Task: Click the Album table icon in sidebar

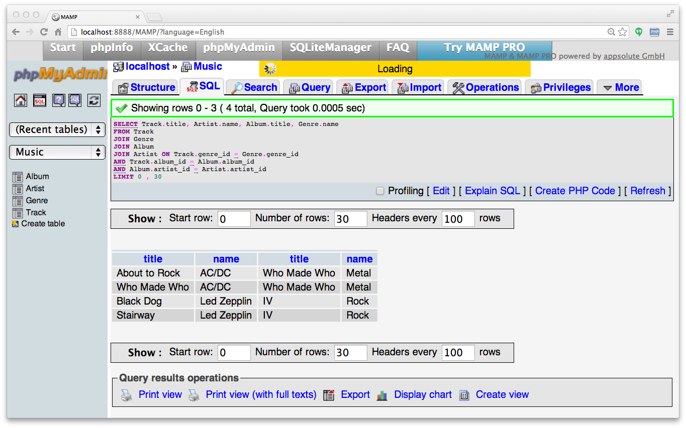Action: tap(18, 177)
